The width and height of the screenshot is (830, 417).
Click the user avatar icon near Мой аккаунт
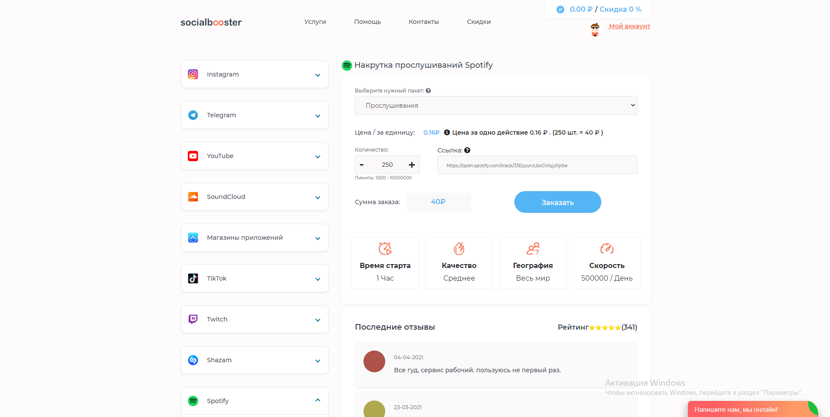pyautogui.click(x=595, y=30)
